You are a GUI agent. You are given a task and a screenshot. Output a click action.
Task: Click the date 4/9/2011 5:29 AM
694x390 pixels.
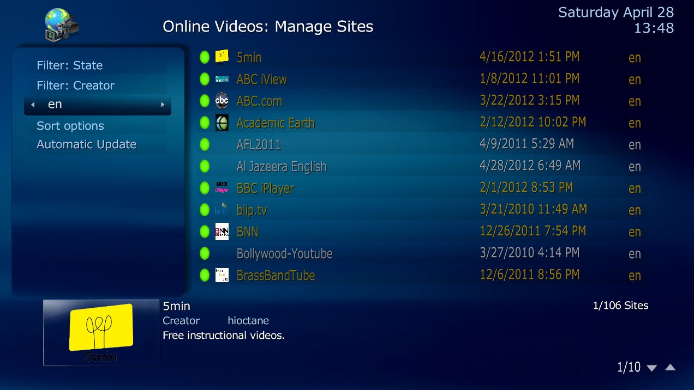527,144
